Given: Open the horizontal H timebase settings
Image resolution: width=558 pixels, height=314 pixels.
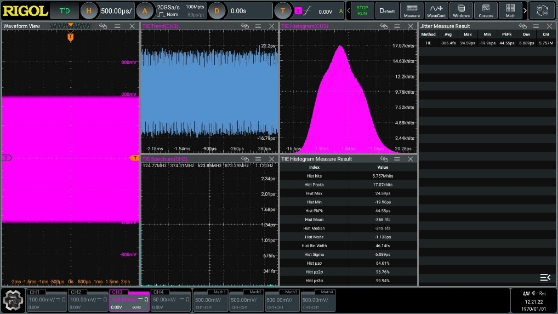Looking at the screenshot, I should tap(89, 10).
